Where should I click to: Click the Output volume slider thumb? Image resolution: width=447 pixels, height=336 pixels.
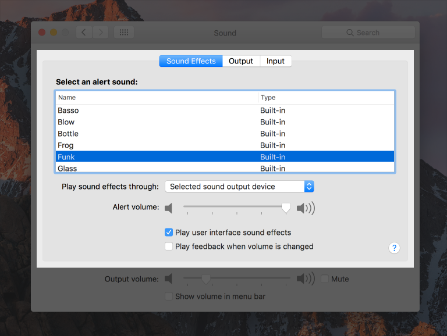click(206, 280)
